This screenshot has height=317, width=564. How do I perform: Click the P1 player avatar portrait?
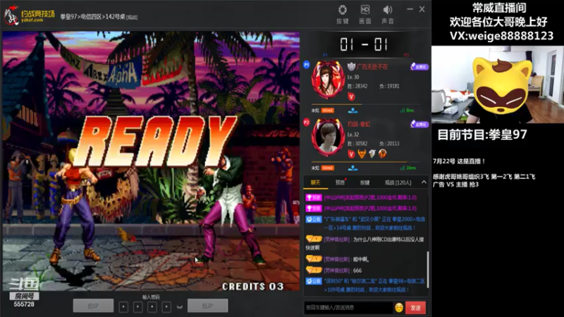[328, 80]
